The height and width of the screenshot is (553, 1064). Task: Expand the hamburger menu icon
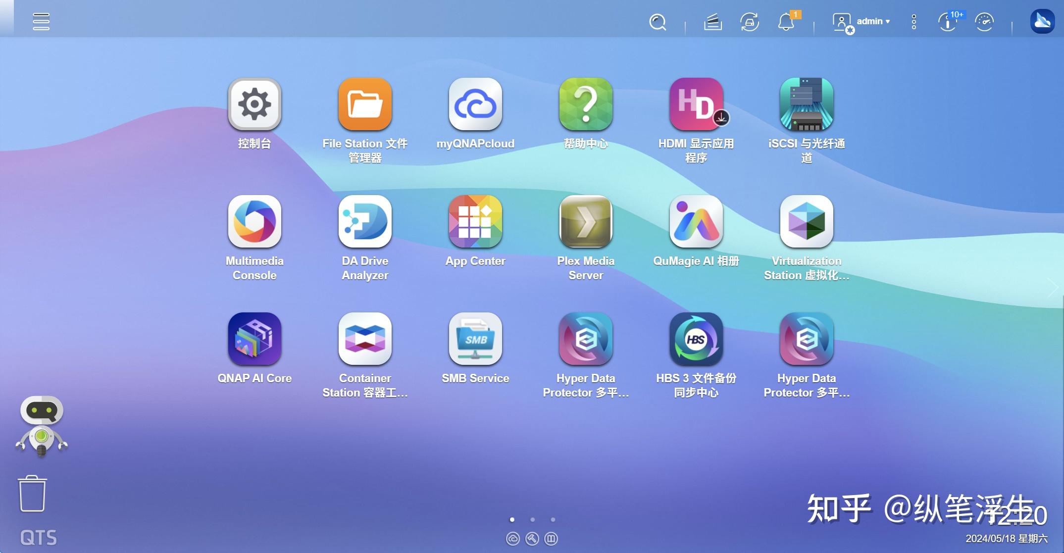tap(41, 21)
